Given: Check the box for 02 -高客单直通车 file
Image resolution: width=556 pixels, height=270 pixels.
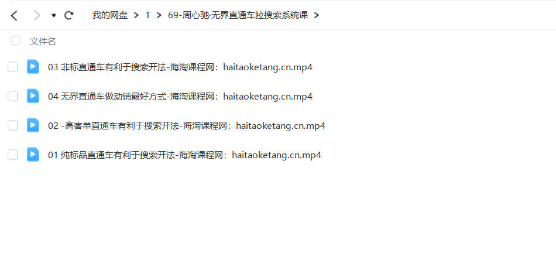Looking at the screenshot, I should pyautogui.click(x=13, y=125).
